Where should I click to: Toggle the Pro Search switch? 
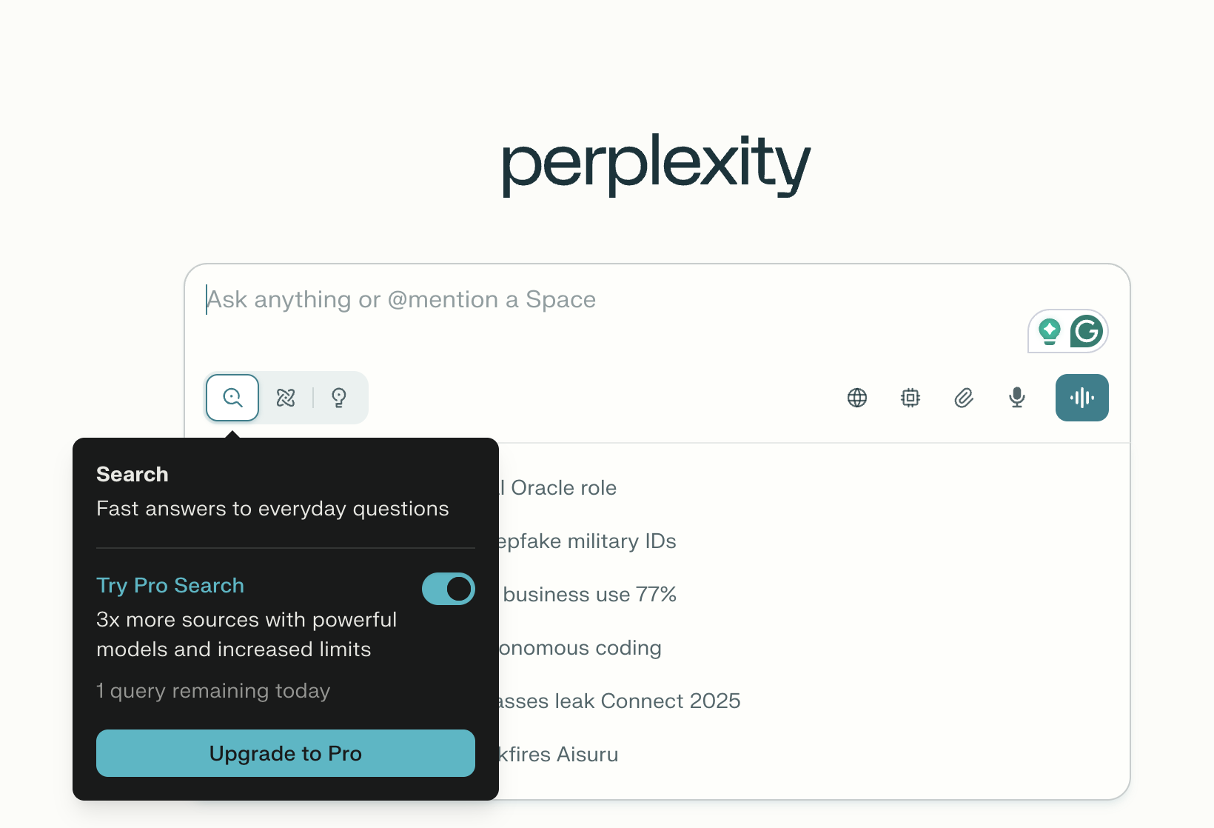click(x=449, y=589)
